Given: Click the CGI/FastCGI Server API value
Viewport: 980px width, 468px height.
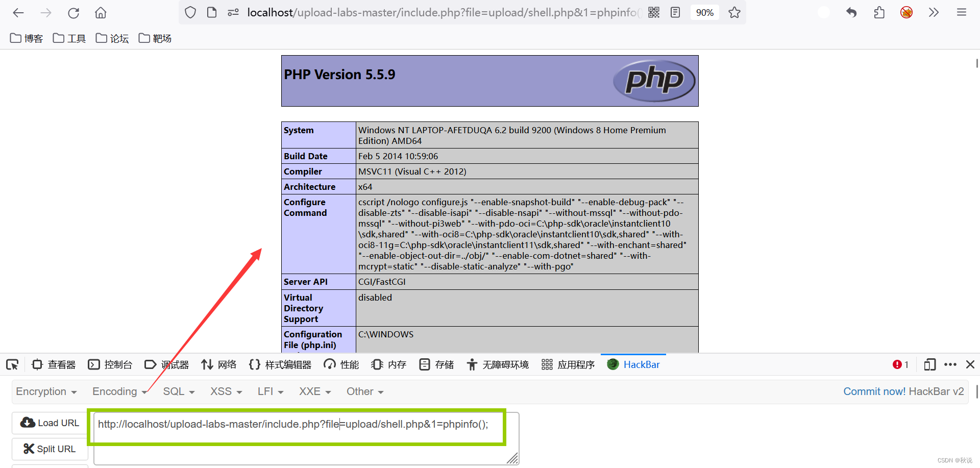Looking at the screenshot, I should click(x=382, y=282).
